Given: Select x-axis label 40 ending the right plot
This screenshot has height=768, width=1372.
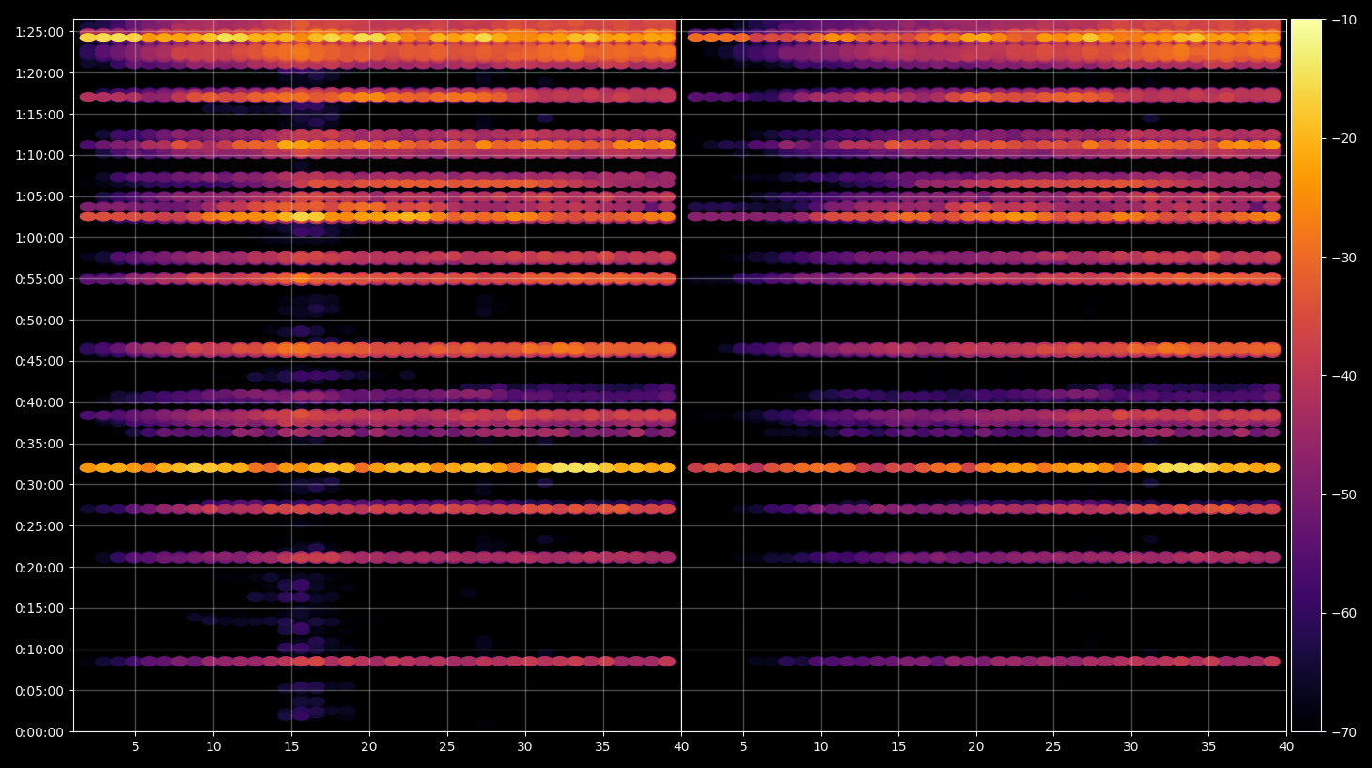Looking at the screenshot, I should [x=1286, y=747].
